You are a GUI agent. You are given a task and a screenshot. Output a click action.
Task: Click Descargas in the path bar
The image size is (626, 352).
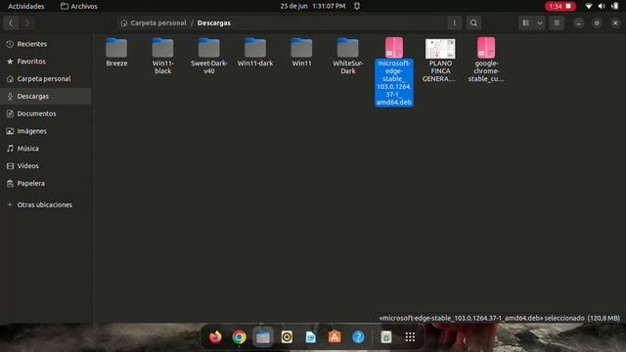coord(214,22)
